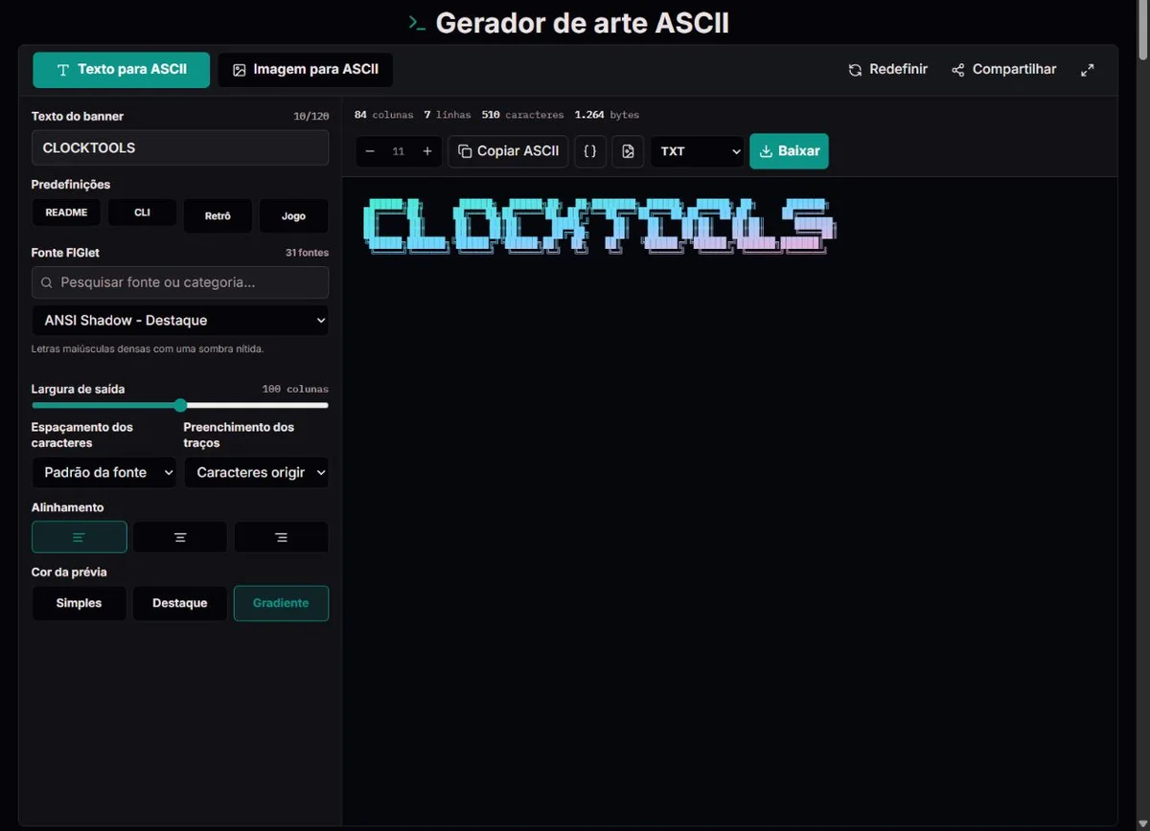Screen dimensions: 1150x831
Task: Open the TXT format dropdown
Action: pyautogui.click(x=698, y=151)
